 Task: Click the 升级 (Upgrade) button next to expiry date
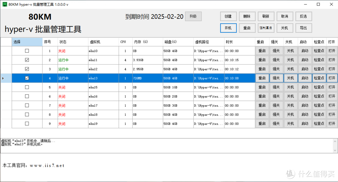193,16
